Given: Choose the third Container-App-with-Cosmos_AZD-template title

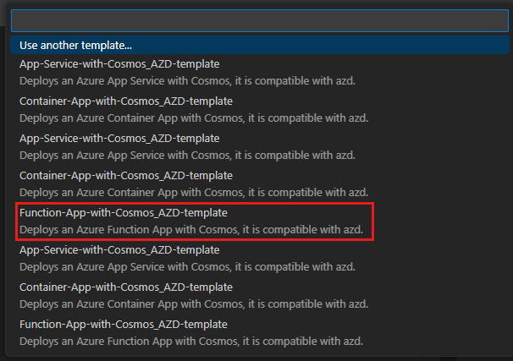Looking at the screenshot, I should [x=125, y=287].
